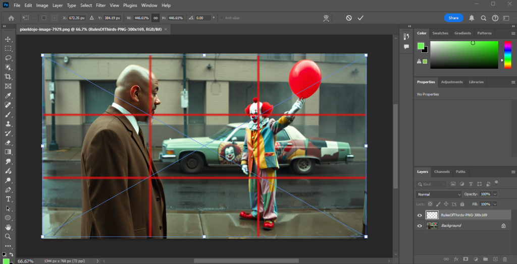Image resolution: width=517 pixels, height=264 pixels.
Task: Hide the RulesOfThirds-PNG-300x169 layer
Action: coord(420,215)
